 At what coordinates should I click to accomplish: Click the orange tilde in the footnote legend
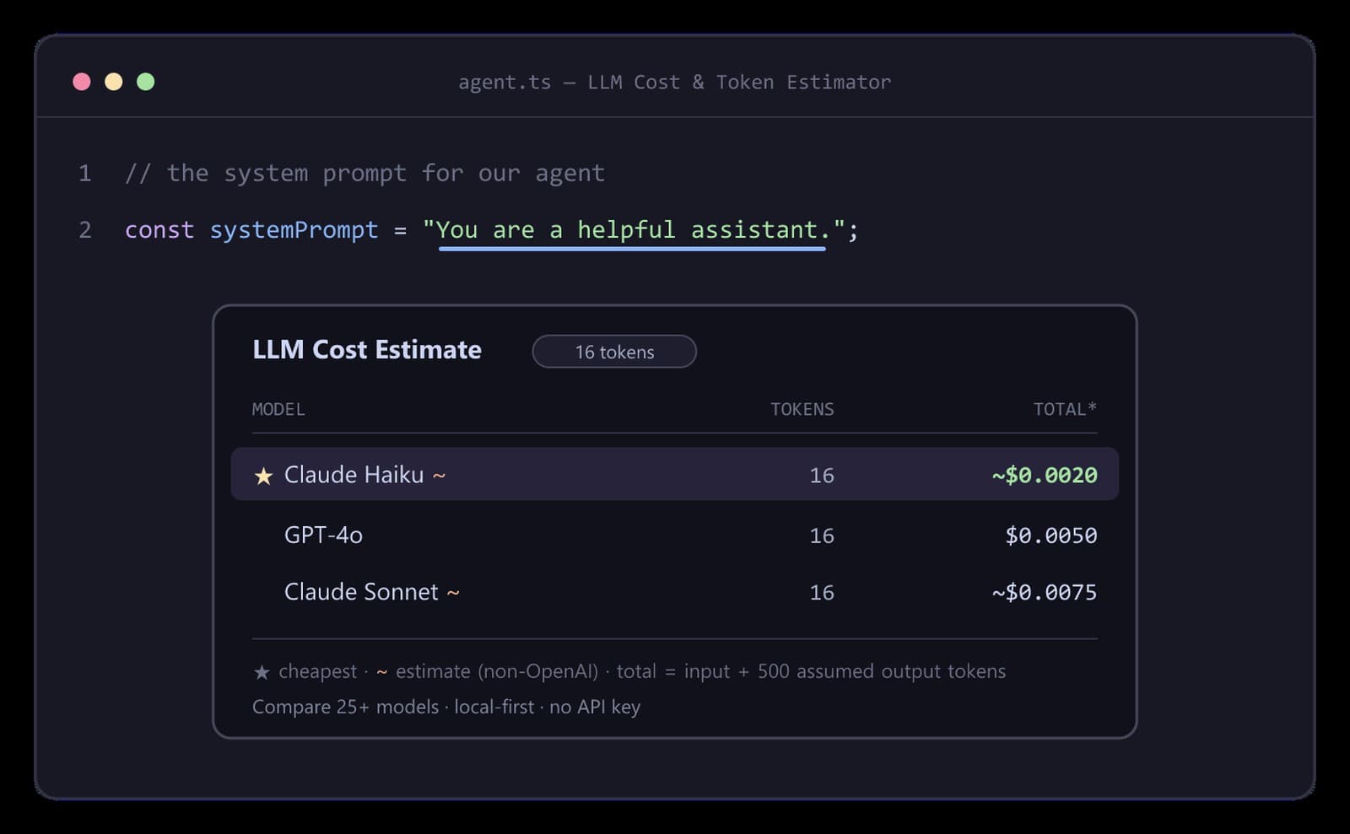pos(382,672)
